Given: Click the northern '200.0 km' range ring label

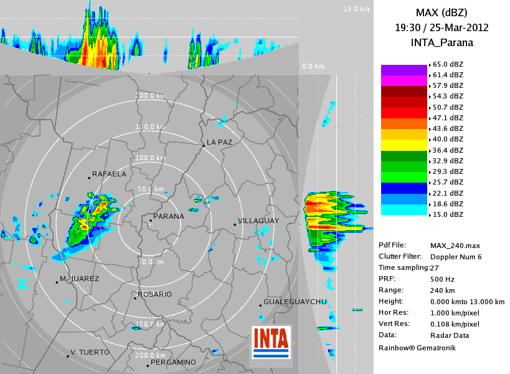Looking at the screenshot, I should point(150,96).
